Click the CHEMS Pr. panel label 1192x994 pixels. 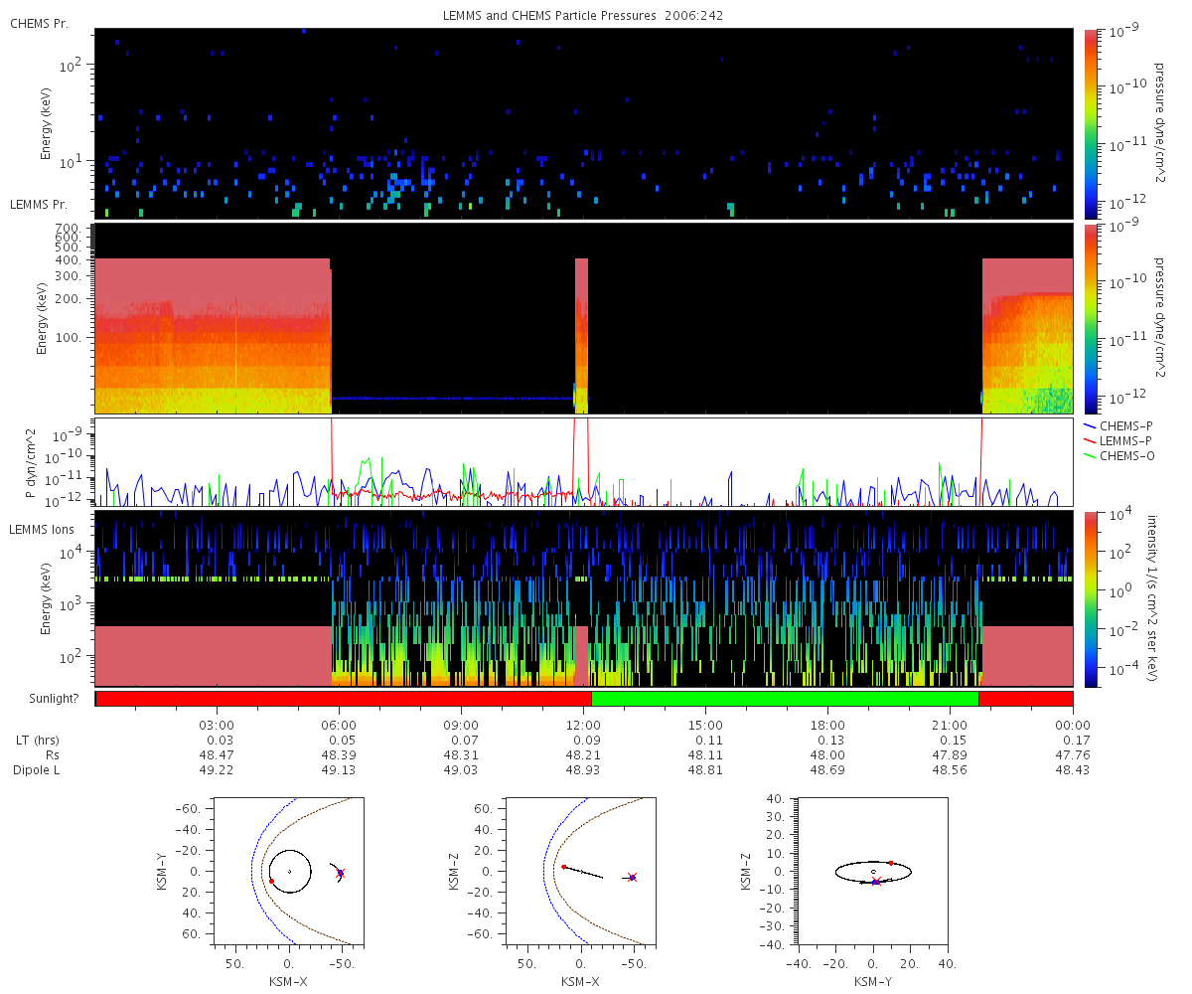tap(39, 24)
